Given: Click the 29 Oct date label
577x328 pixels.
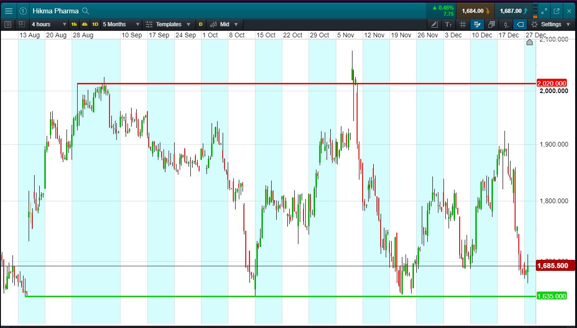Looking at the screenshot, I should pos(319,35).
